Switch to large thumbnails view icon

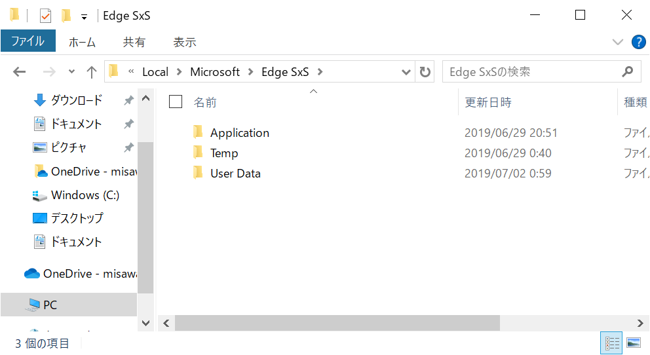[x=633, y=343]
